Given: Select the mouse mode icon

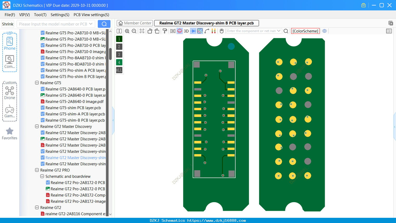Looking at the screenshot, I should [x=222, y=31].
